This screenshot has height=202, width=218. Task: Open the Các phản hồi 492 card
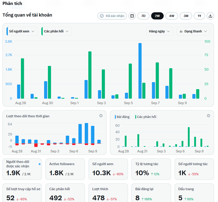click(65, 193)
